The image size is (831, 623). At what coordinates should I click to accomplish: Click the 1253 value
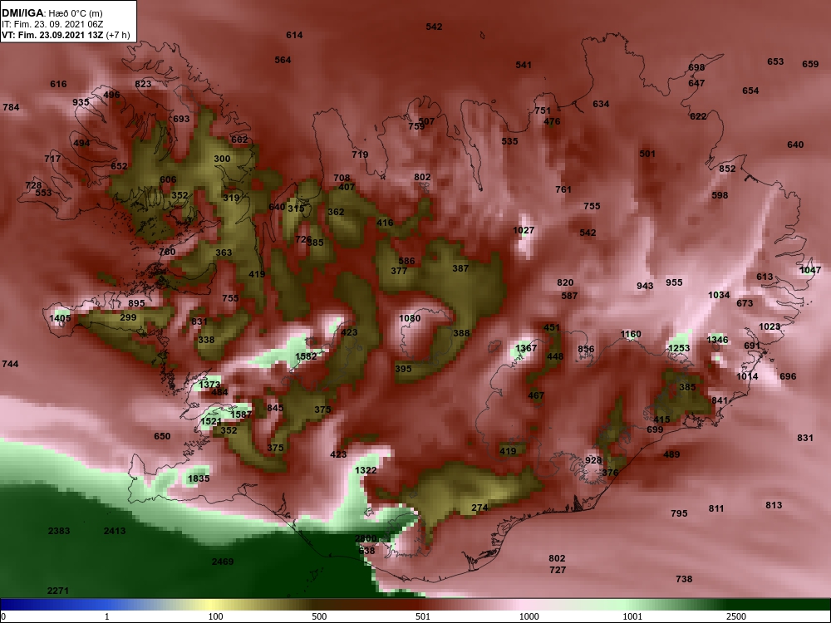click(678, 348)
